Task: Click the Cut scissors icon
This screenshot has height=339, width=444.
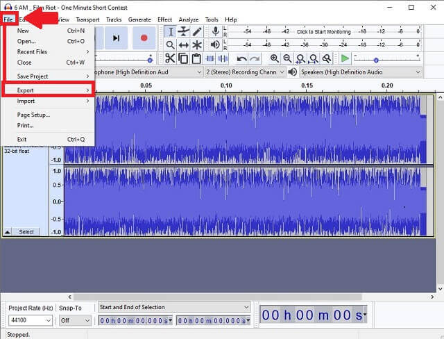Action: [x=170, y=58]
